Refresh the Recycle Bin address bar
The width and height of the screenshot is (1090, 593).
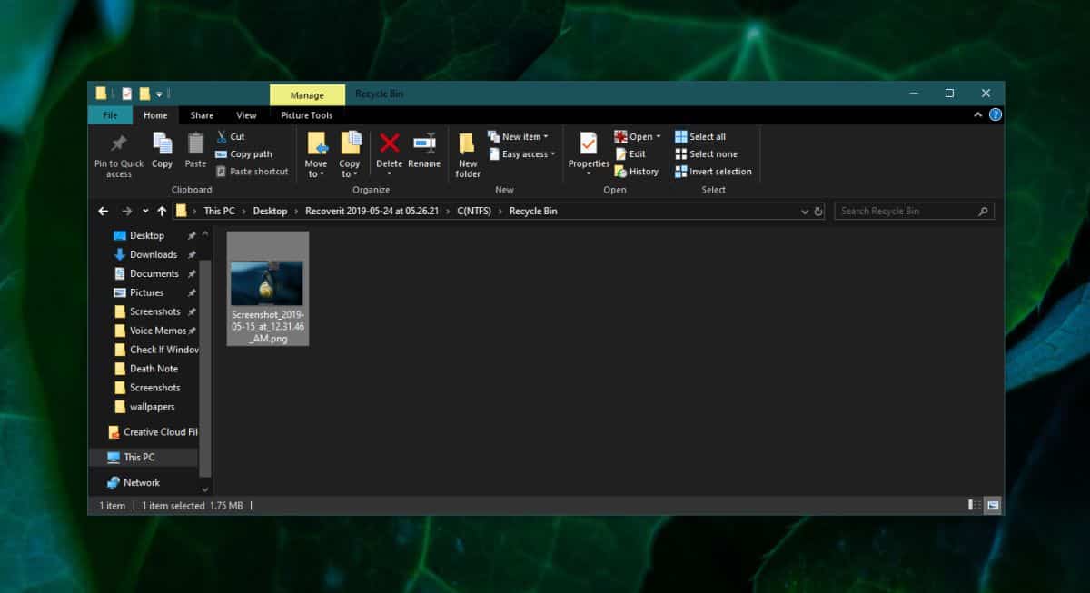[818, 212]
